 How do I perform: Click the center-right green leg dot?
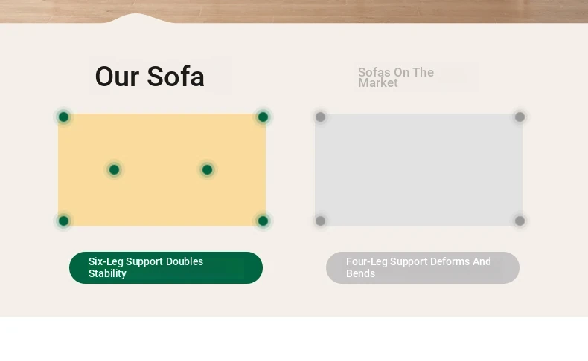coord(207,170)
